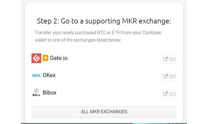
Task: Select the Bibox exchange name
Action: 50,92
